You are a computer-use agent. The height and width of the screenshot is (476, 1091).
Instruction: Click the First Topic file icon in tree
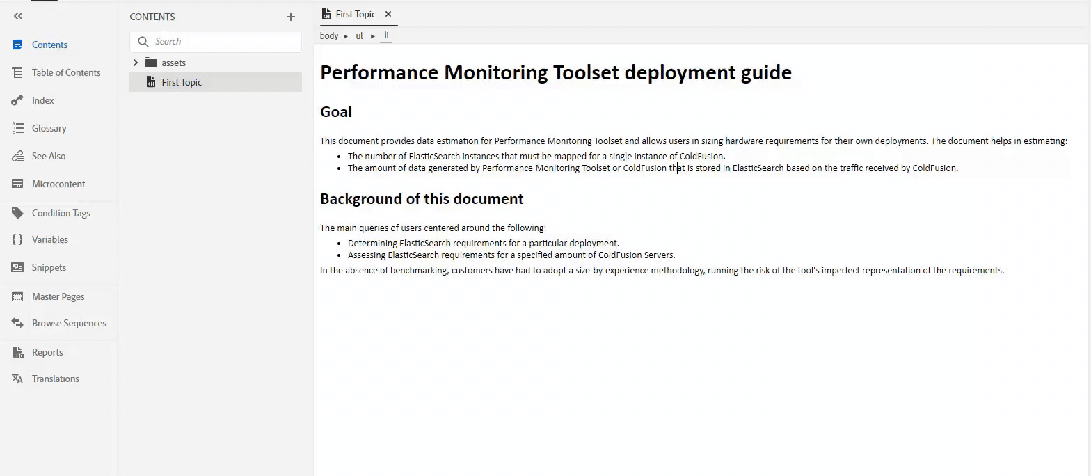pyautogui.click(x=151, y=82)
